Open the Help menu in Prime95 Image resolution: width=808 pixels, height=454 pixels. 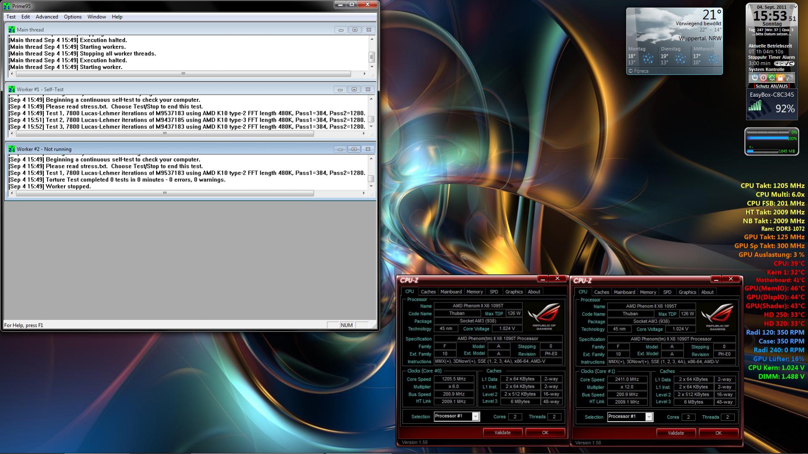pos(117,17)
